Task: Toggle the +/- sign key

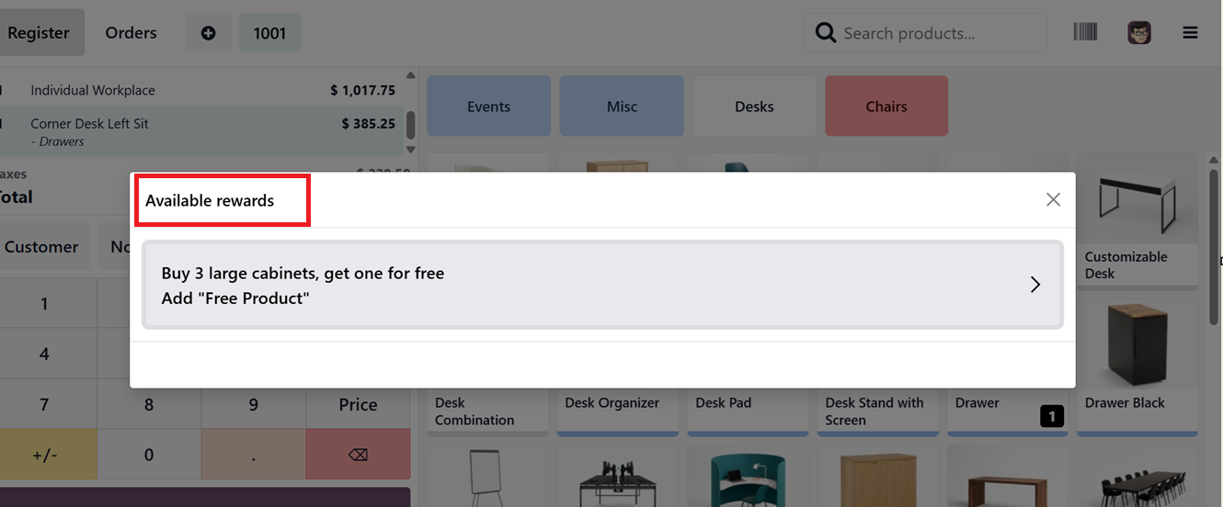Action: 44,454
